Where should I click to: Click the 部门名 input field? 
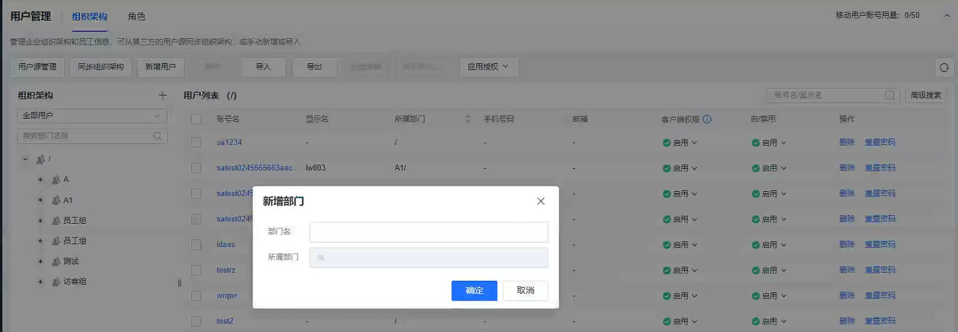pyautogui.click(x=428, y=232)
